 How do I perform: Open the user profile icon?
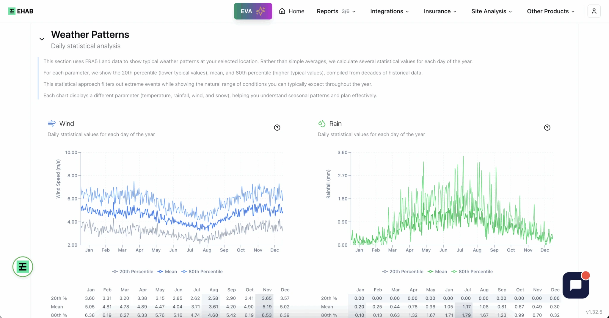[594, 11]
